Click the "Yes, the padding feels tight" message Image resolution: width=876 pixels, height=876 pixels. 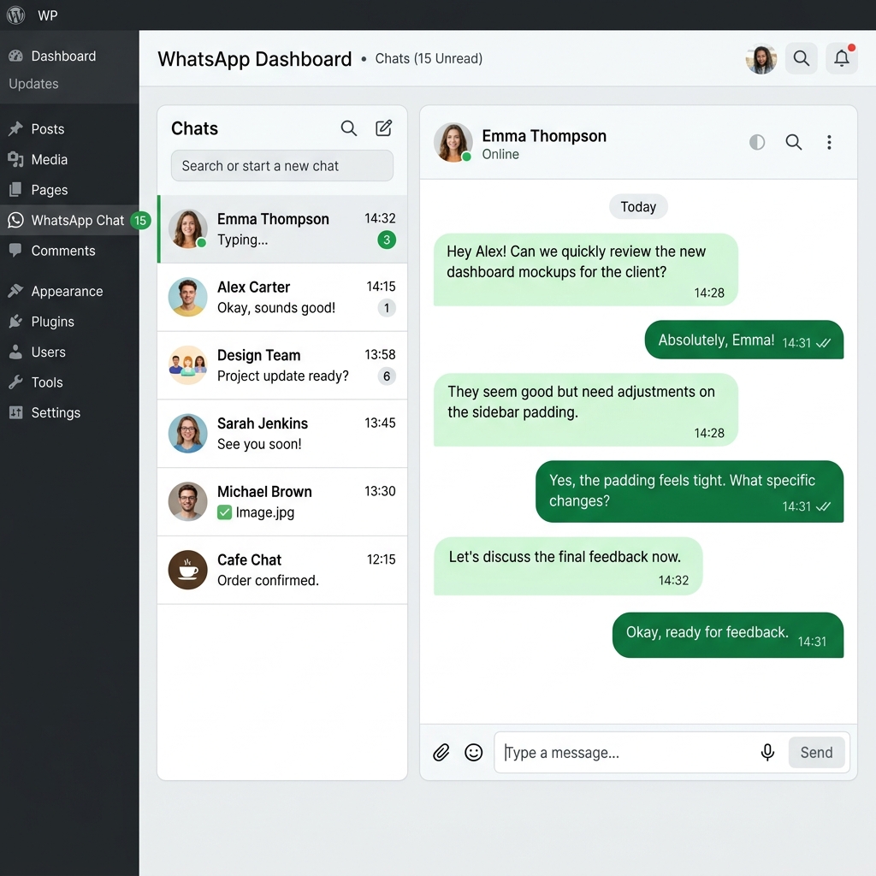690,492
